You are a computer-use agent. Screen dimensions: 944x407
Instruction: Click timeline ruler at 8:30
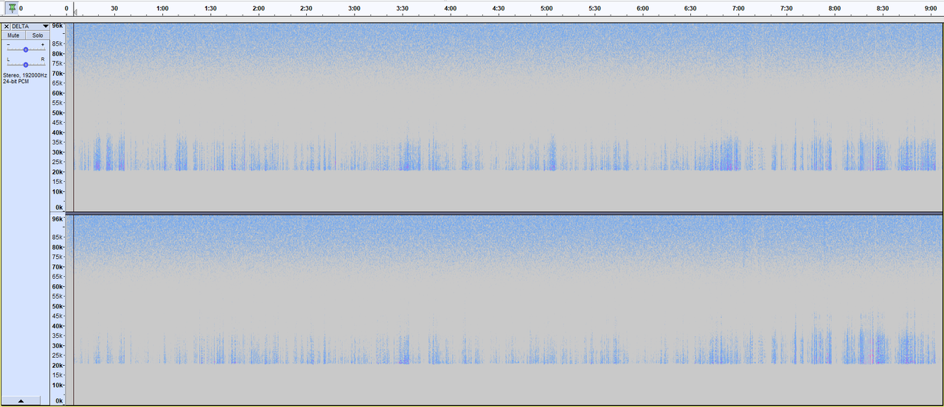(882, 8)
